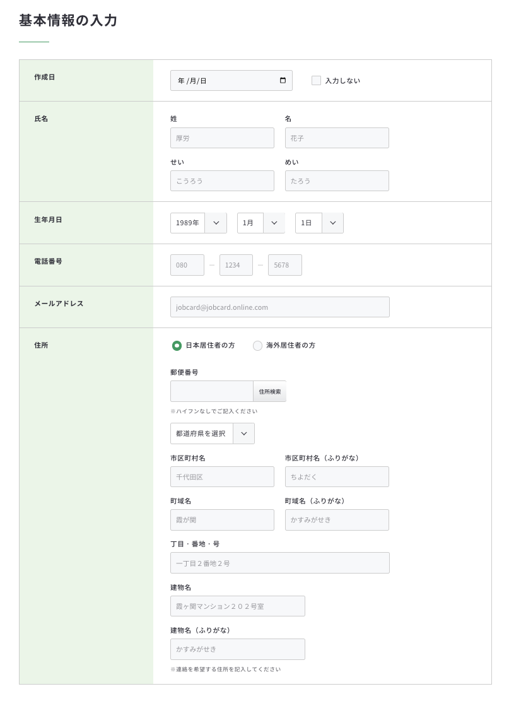Click the 丁目・番地・号 address input field
The width and height of the screenshot is (509, 701).
tap(280, 562)
